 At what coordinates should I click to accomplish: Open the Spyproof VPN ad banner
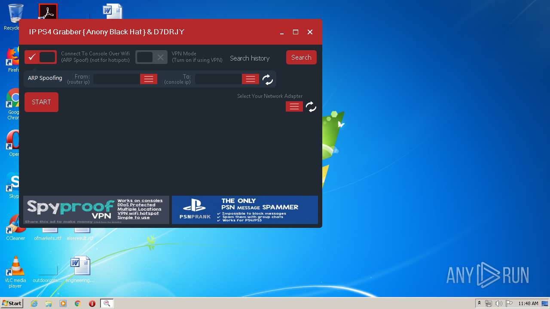[x=96, y=210]
